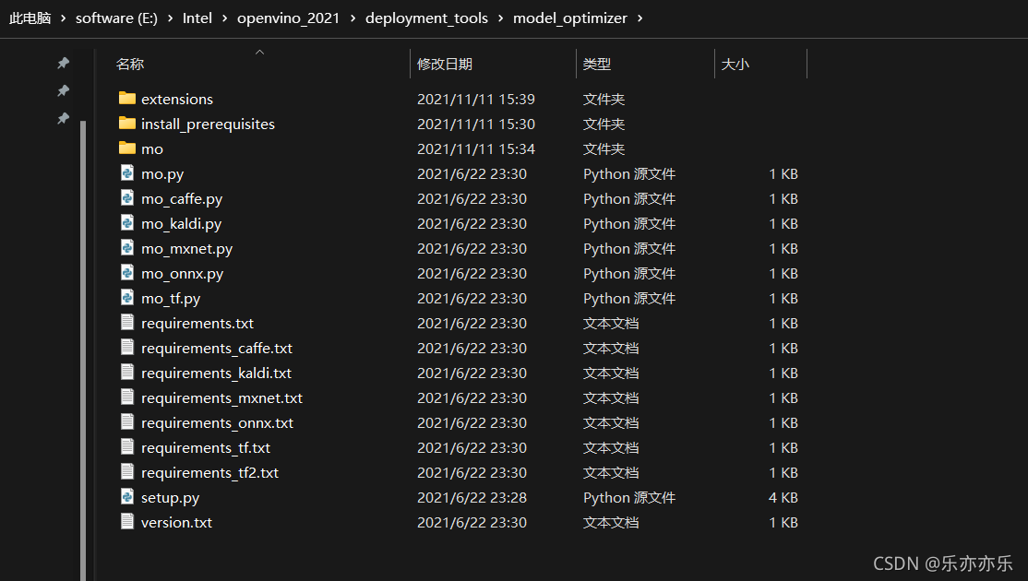The image size is (1028, 581).
Task: Sort files by 大小 column header
Action: (735, 64)
